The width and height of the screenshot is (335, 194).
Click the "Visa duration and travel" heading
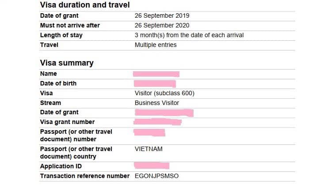point(85,5)
